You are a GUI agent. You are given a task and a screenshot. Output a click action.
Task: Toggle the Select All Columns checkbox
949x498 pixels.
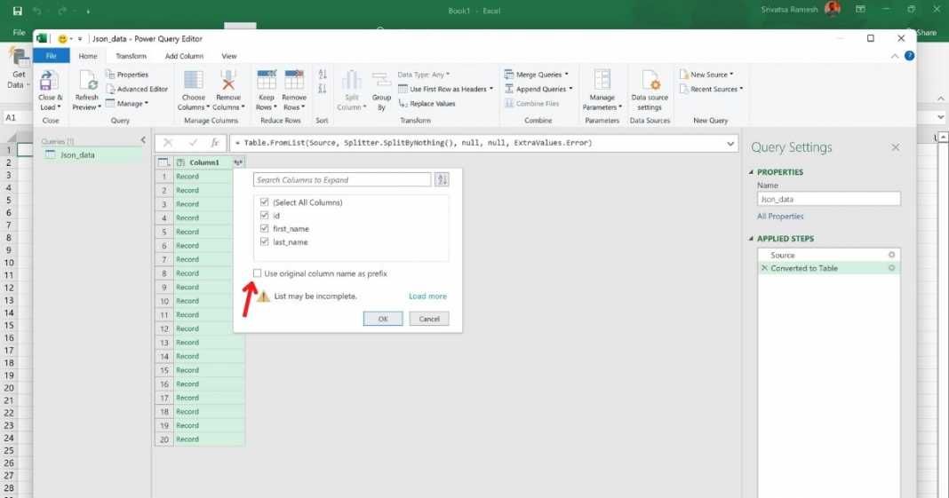click(x=264, y=202)
